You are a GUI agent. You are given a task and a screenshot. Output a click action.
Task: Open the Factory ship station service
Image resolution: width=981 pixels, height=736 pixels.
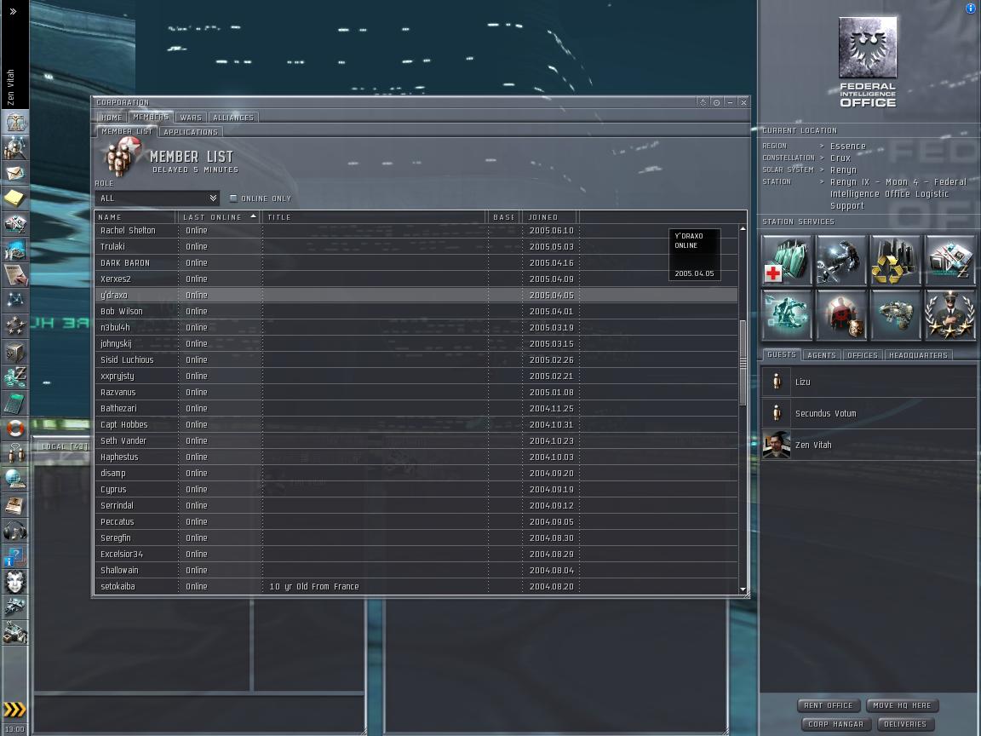click(x=895, y=315)
